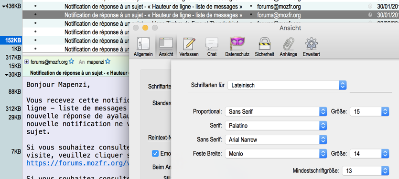The image size is (399, 179).
Task: Click the 30/01 date of highlighted message
Action: tap(388, 15)
